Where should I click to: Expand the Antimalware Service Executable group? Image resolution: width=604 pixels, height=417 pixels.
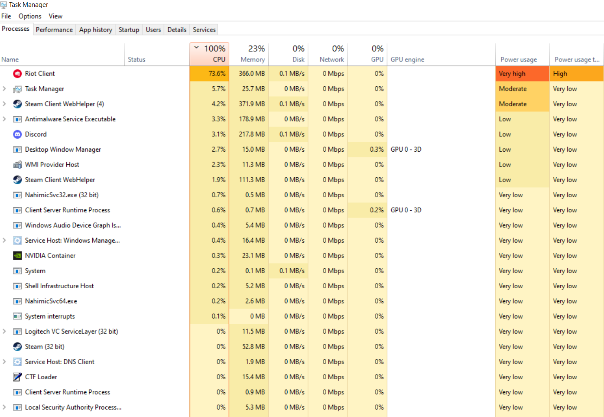tap(4, 119)
